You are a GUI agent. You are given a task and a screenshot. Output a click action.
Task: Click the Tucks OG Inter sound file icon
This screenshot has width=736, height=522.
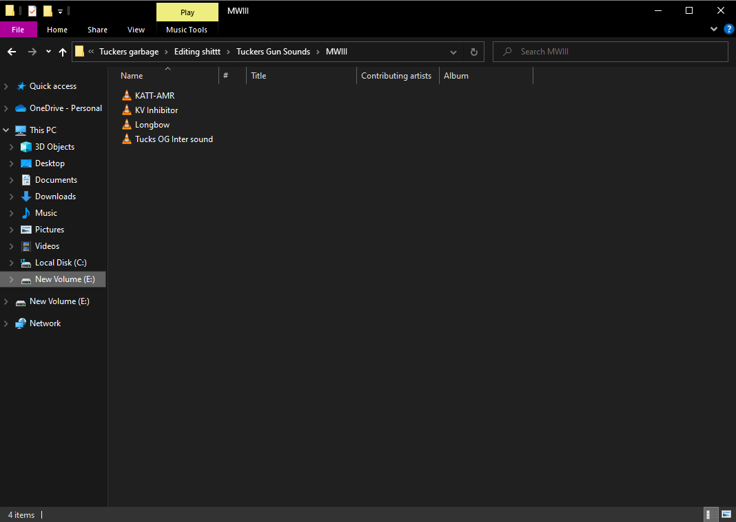click(127, 139)
